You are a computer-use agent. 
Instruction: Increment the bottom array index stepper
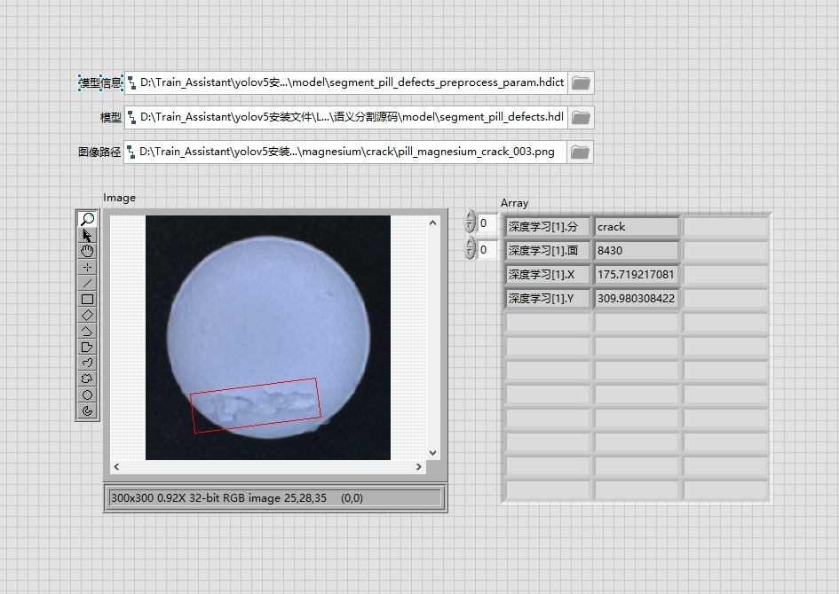click(x=470, y=243)
